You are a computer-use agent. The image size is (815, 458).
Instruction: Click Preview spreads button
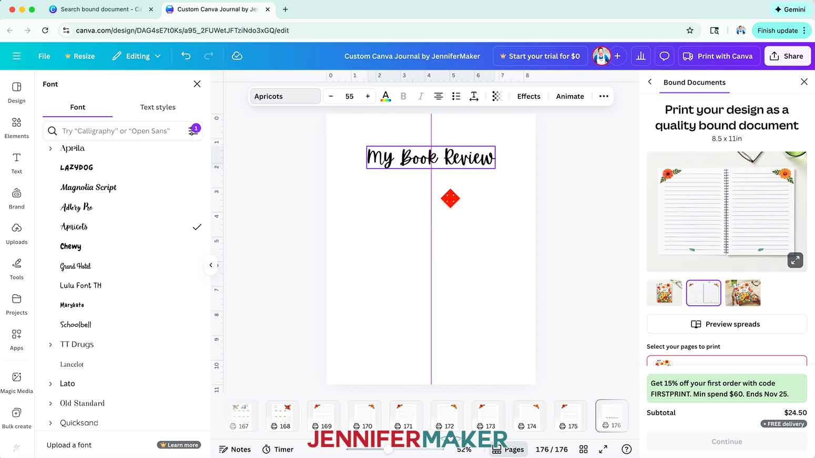tap(726, 324)
